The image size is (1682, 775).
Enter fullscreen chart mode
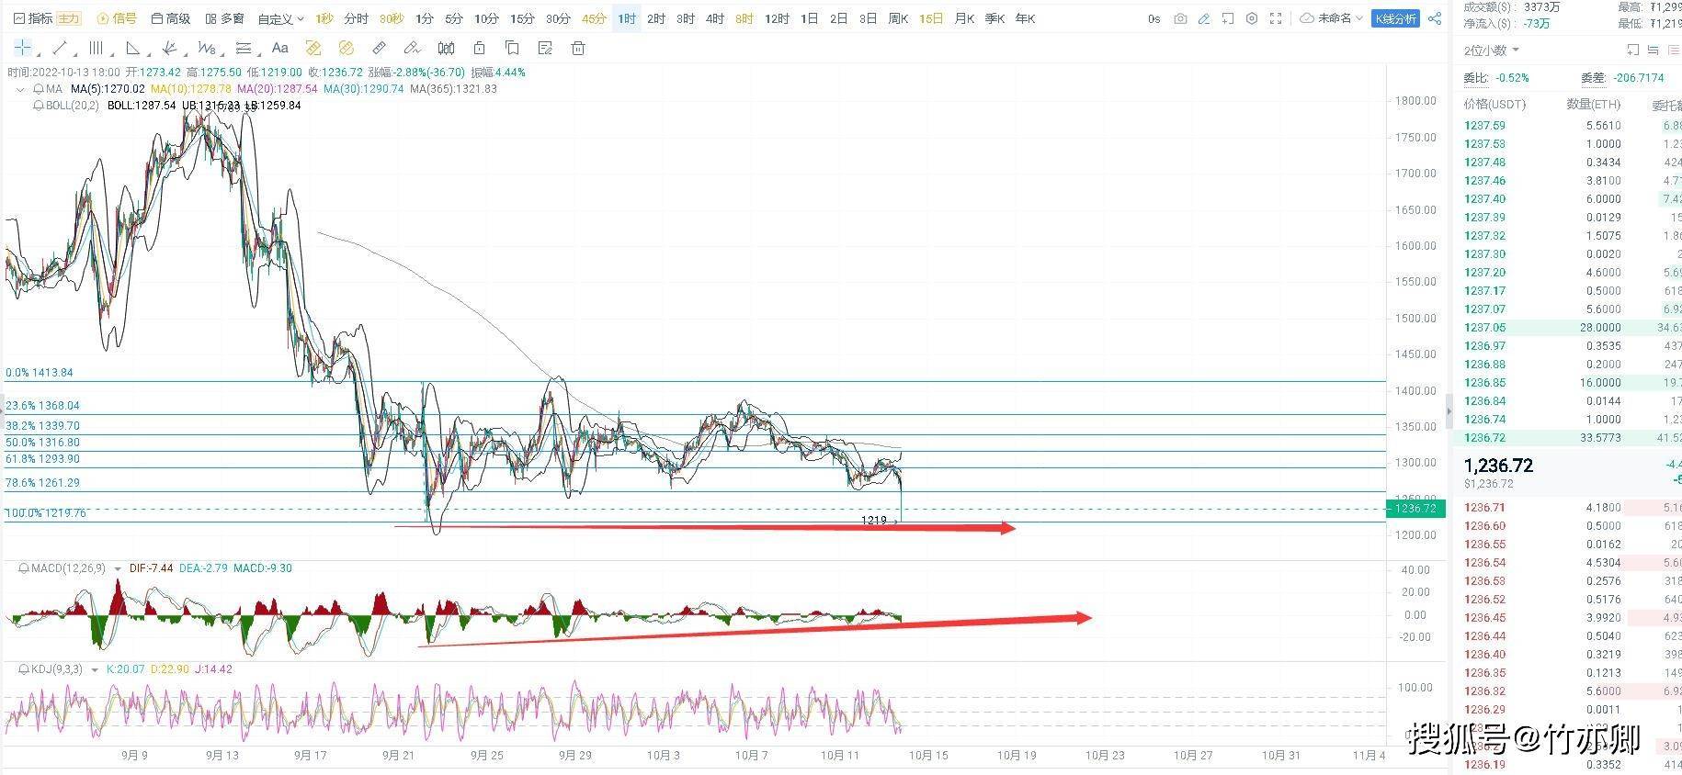coord(1276,18)
